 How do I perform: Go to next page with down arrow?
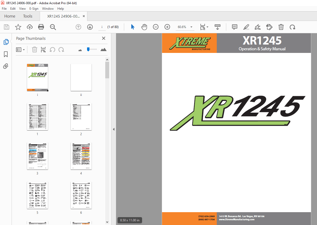click(x=90, y=27)
